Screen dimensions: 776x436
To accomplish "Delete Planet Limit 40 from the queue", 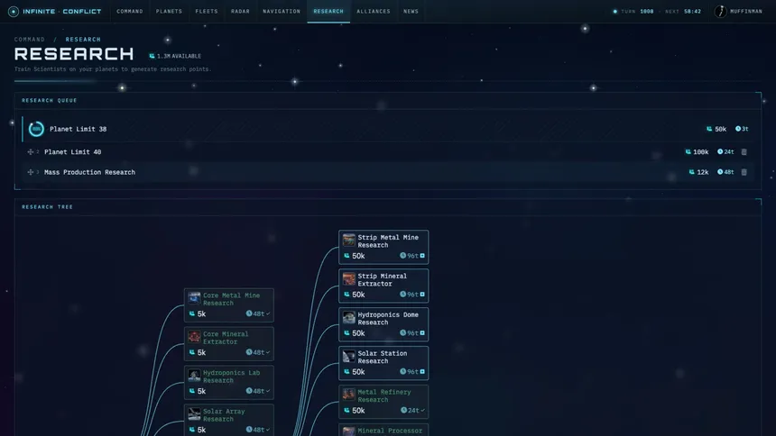I will [744, 151].
